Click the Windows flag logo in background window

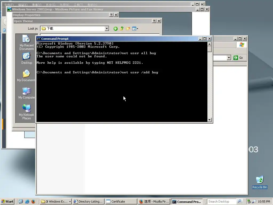click(x=242, y=45)
